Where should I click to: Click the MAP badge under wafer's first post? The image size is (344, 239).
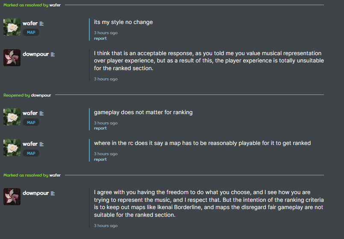click(31, 32)
